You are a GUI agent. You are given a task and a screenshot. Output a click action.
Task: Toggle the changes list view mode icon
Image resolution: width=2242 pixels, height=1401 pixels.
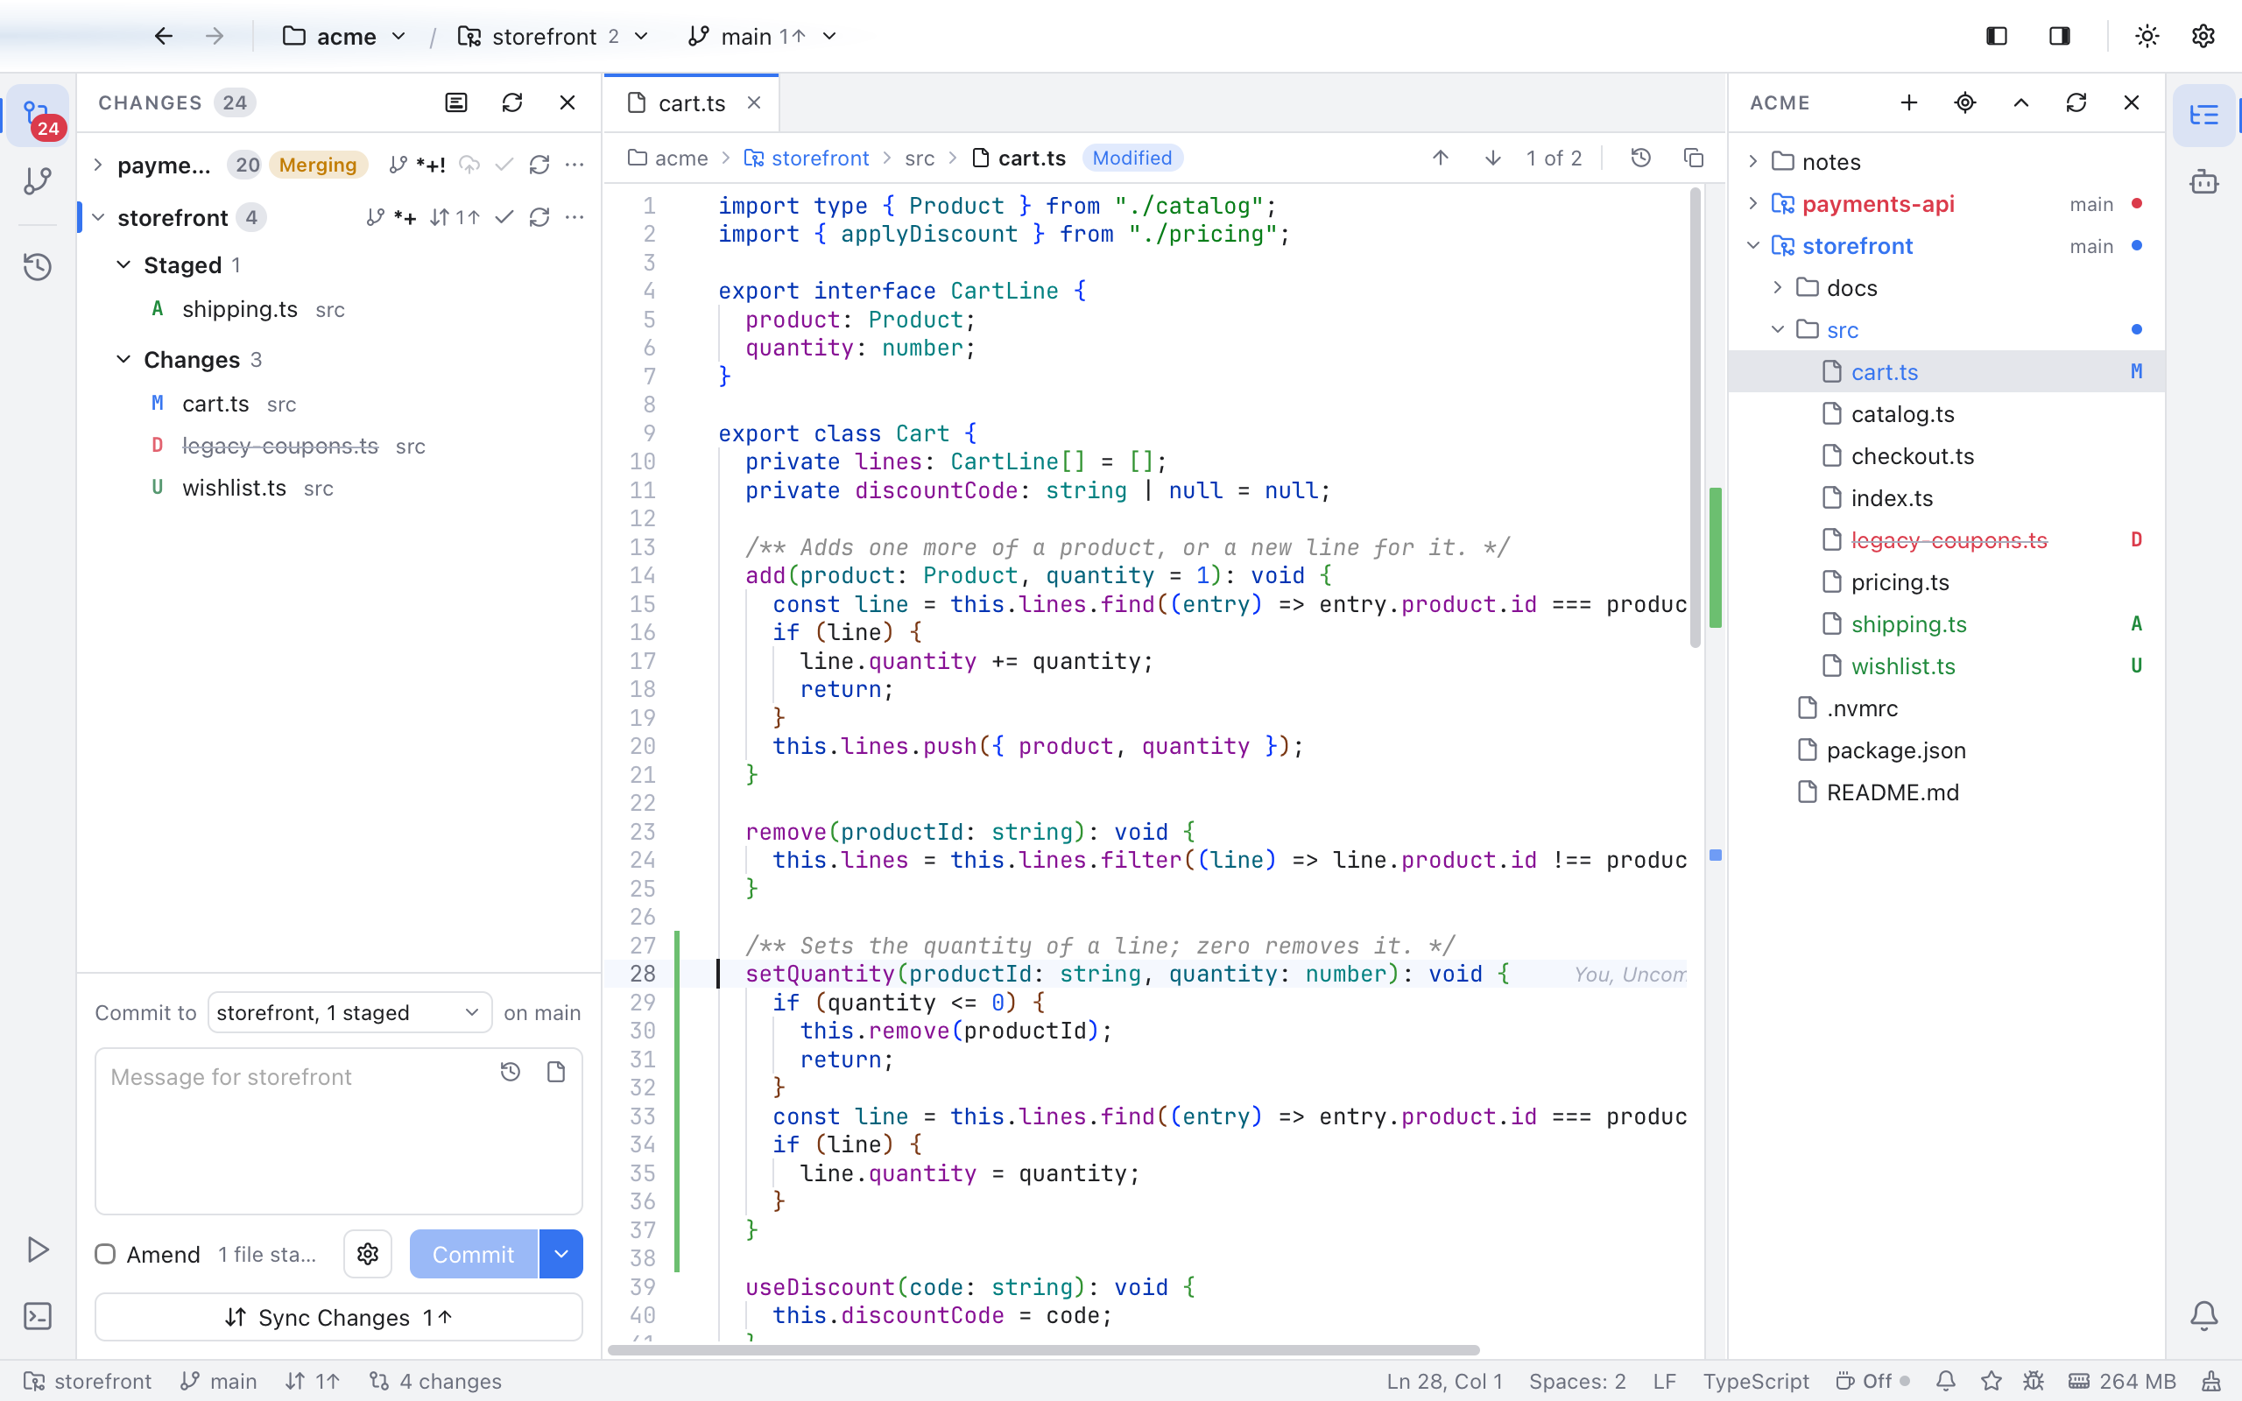(455, 102)
